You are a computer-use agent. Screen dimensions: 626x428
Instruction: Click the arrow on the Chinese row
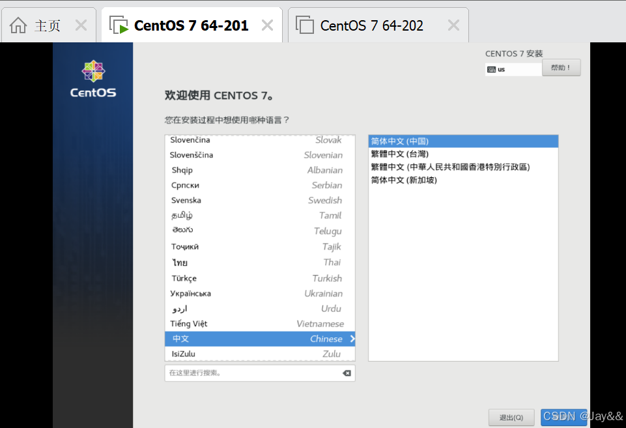(x=352, y=339)
